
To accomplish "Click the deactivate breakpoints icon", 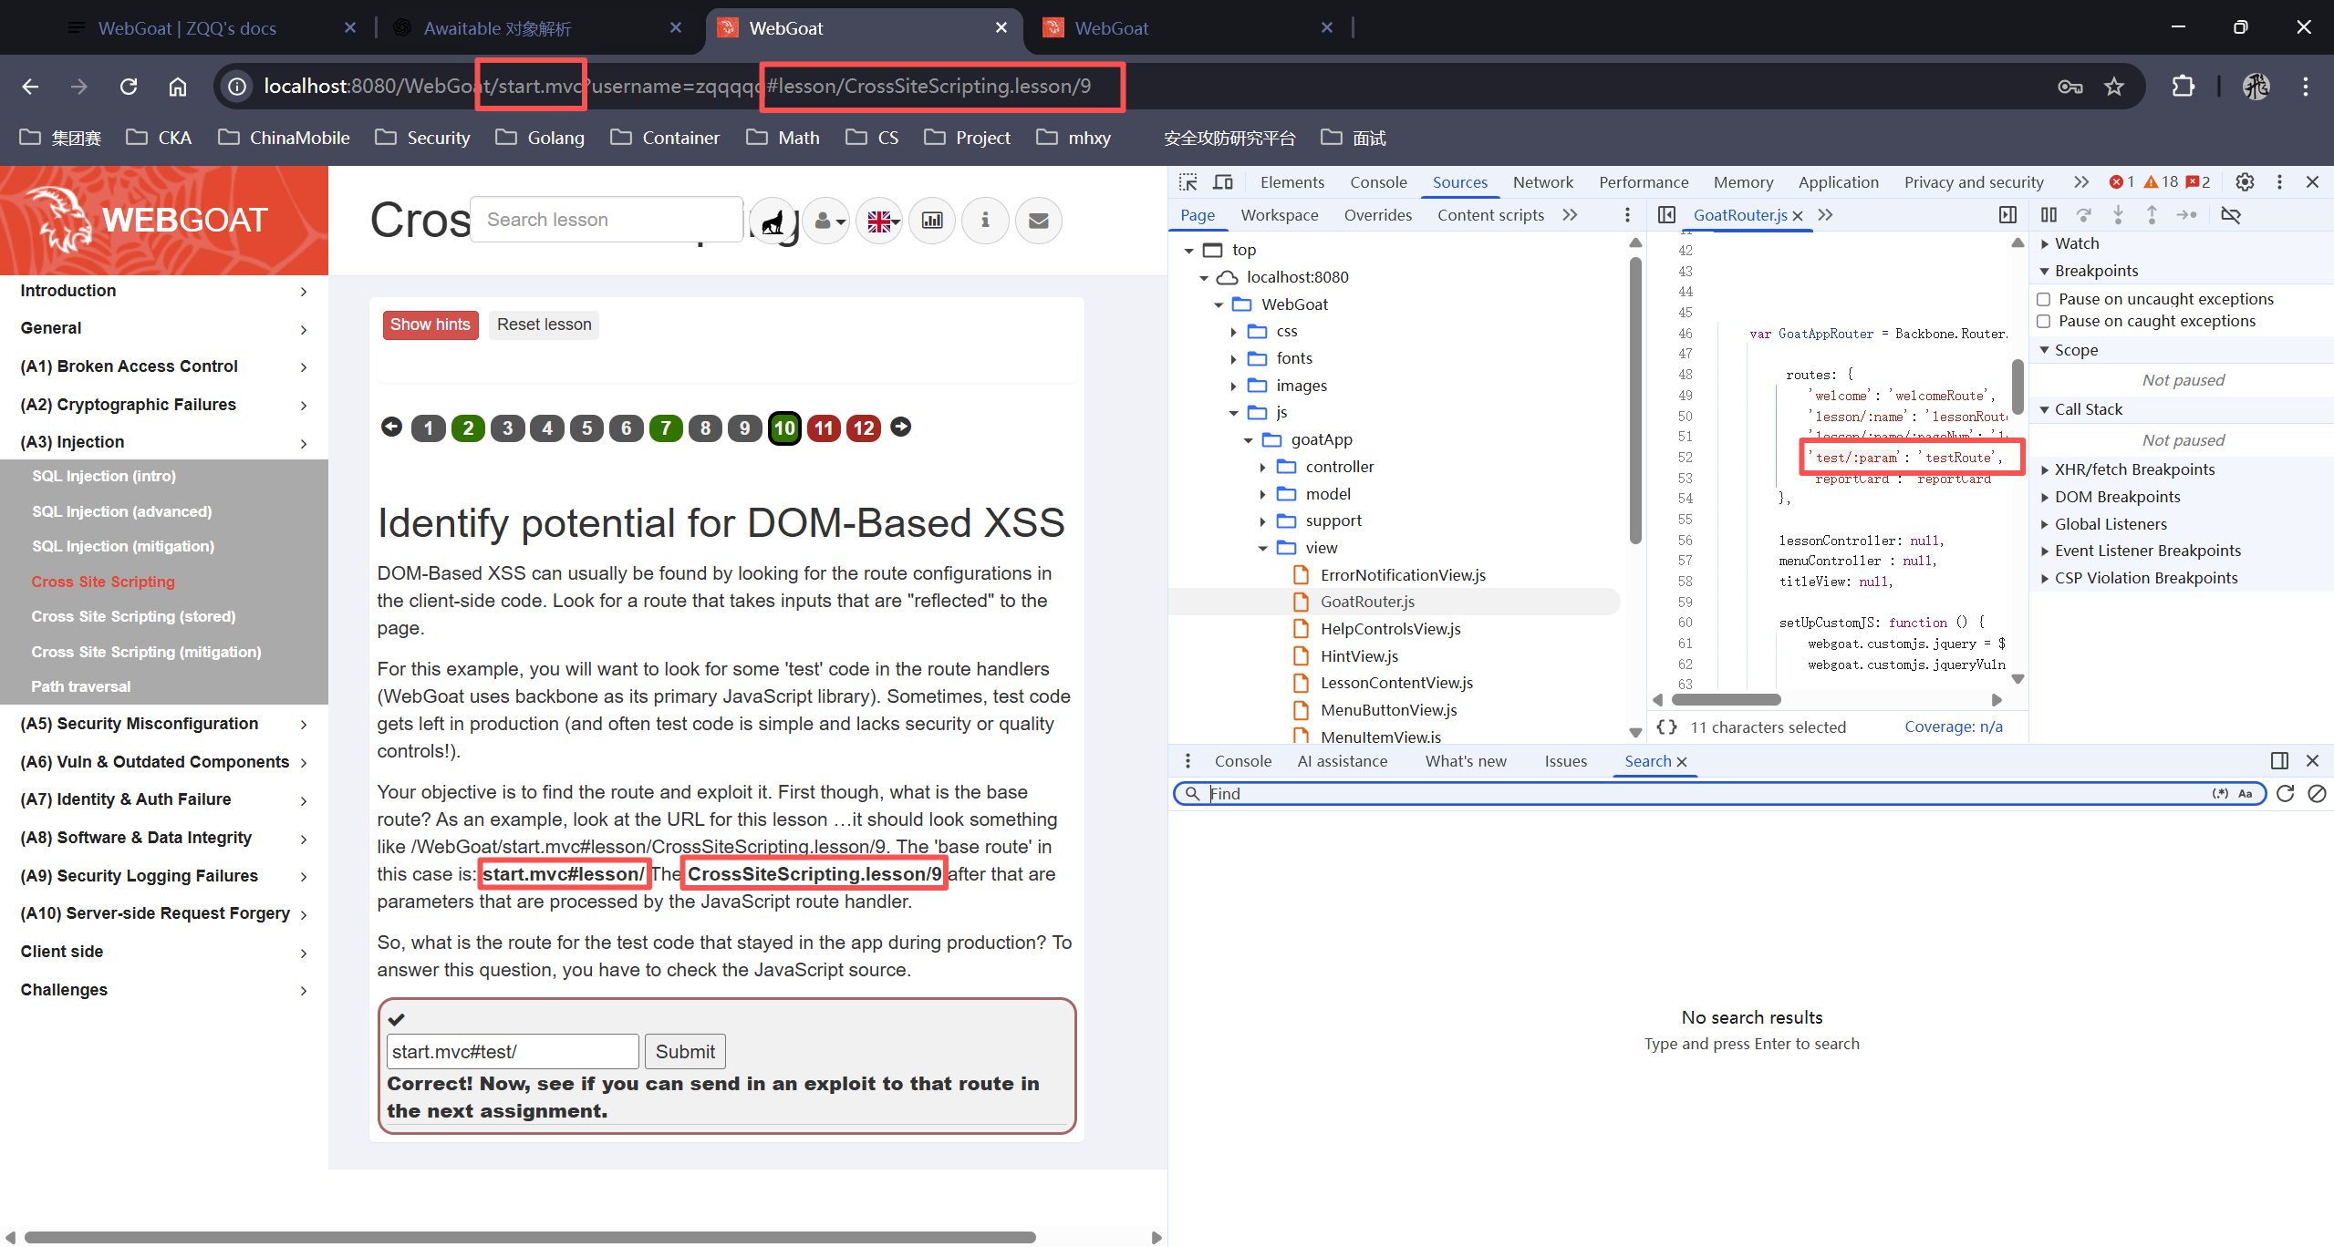I will point(2230,215).
